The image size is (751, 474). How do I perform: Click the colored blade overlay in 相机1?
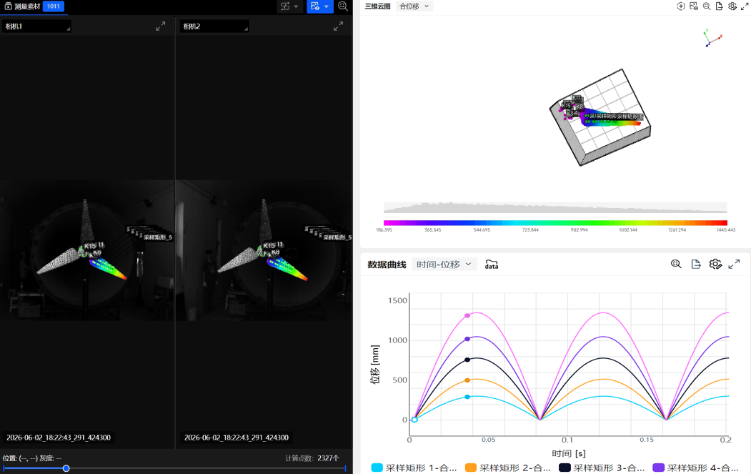click(108, 268)
